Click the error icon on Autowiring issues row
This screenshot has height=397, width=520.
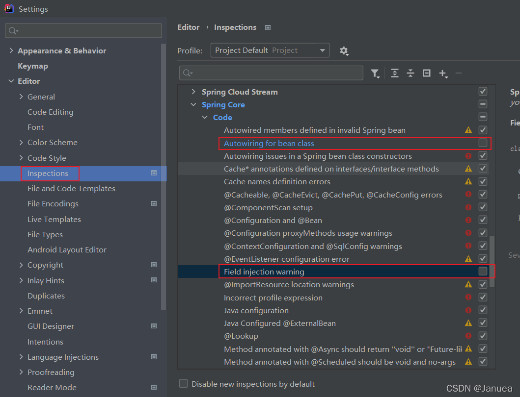(468, 156)
